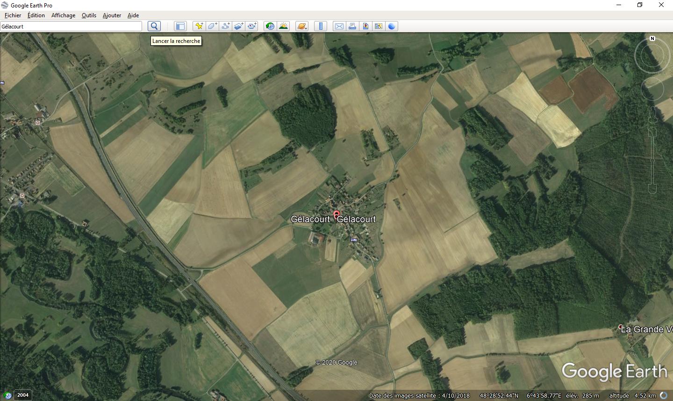The height and width of the screenshot is (401, 673).
Task: Open the Outils menu
Action: [89, 15]
